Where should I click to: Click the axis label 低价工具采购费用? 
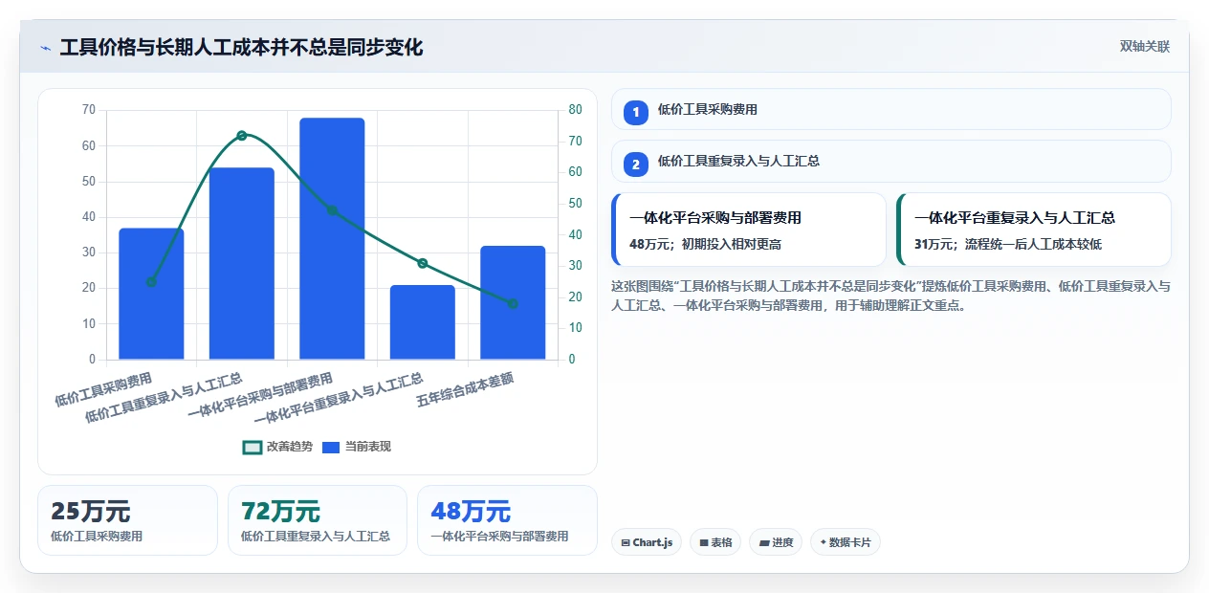(103, 390)
